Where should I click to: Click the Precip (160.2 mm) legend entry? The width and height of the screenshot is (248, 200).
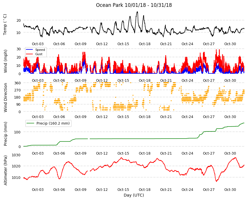point(48,123)
